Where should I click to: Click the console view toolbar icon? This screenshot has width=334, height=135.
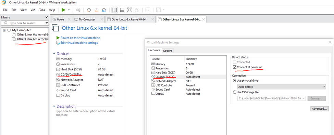click(x=148, y=10)
